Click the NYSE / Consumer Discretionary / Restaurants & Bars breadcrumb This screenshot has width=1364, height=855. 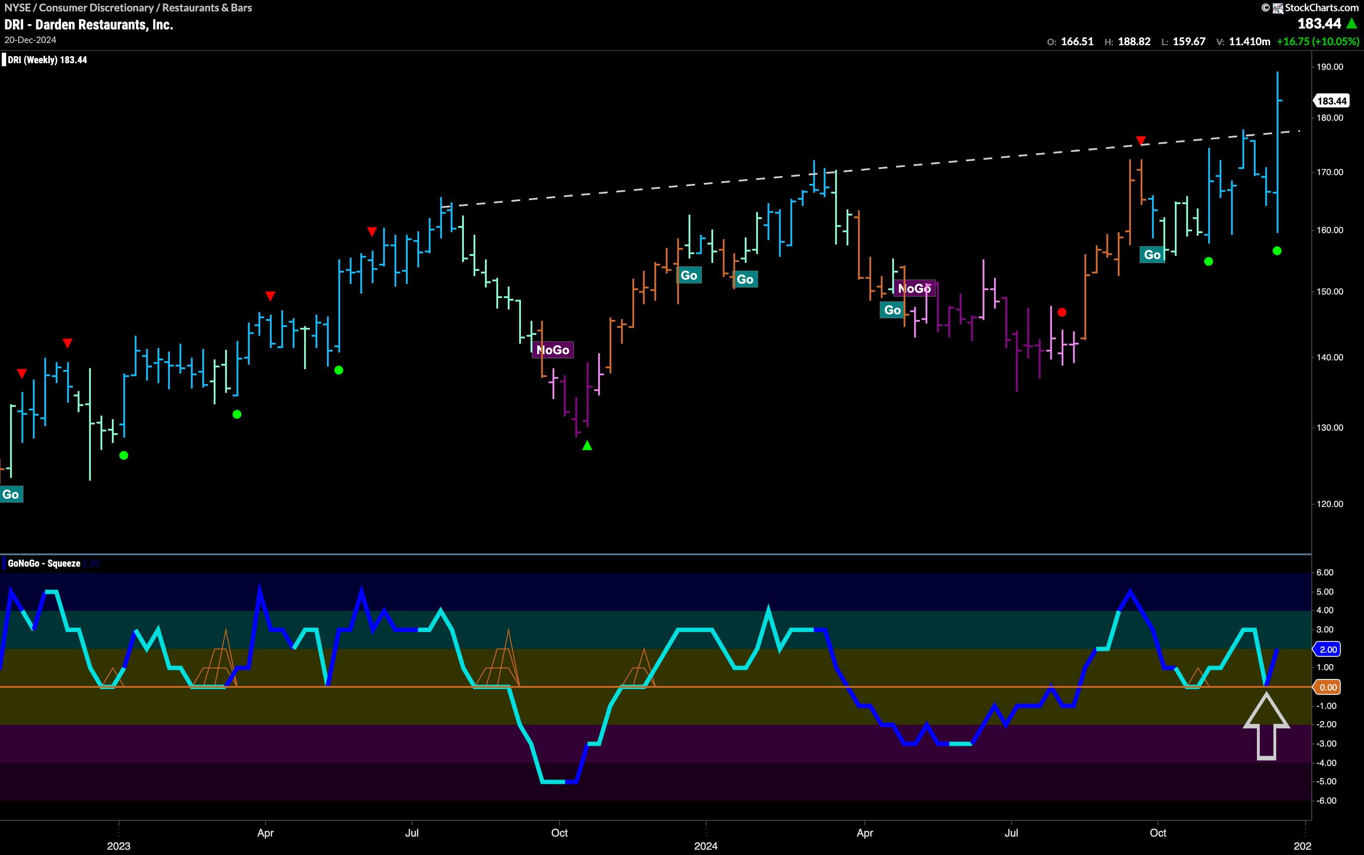click(128, 8)
